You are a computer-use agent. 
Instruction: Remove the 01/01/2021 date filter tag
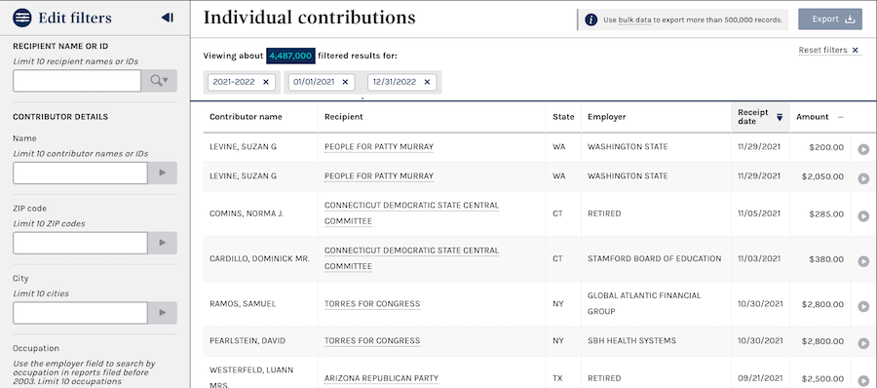click(345, 82)
